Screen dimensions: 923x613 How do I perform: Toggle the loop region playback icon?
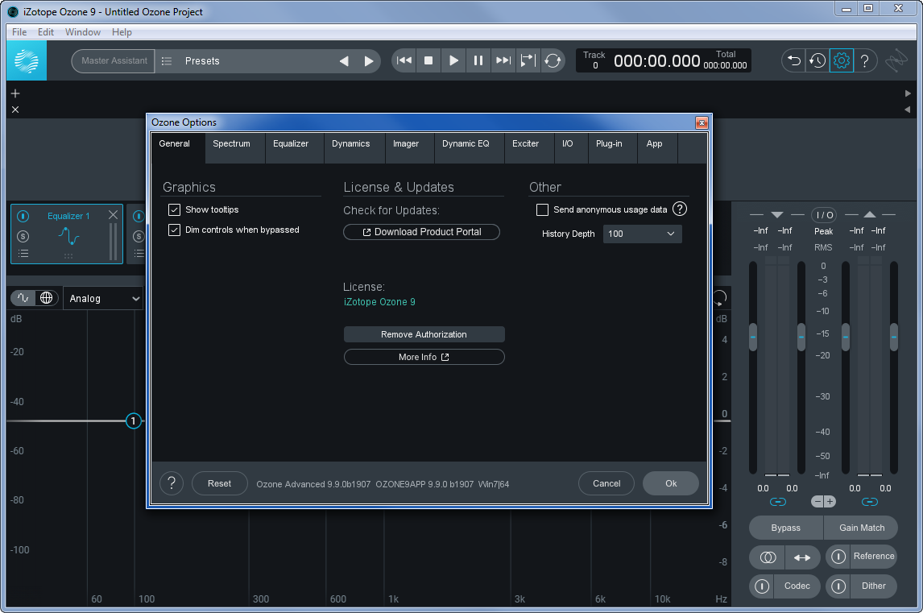click(528, 60)
